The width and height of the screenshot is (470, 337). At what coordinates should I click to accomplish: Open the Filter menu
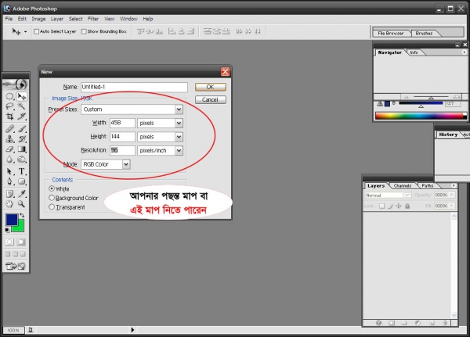[93, 19]
